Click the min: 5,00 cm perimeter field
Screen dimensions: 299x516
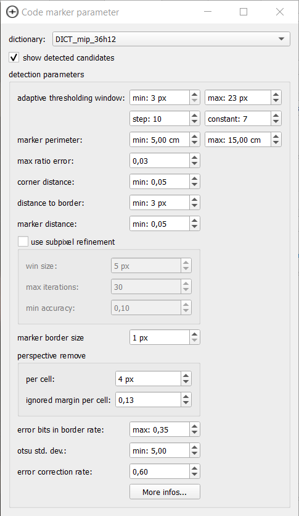(160, 140)
